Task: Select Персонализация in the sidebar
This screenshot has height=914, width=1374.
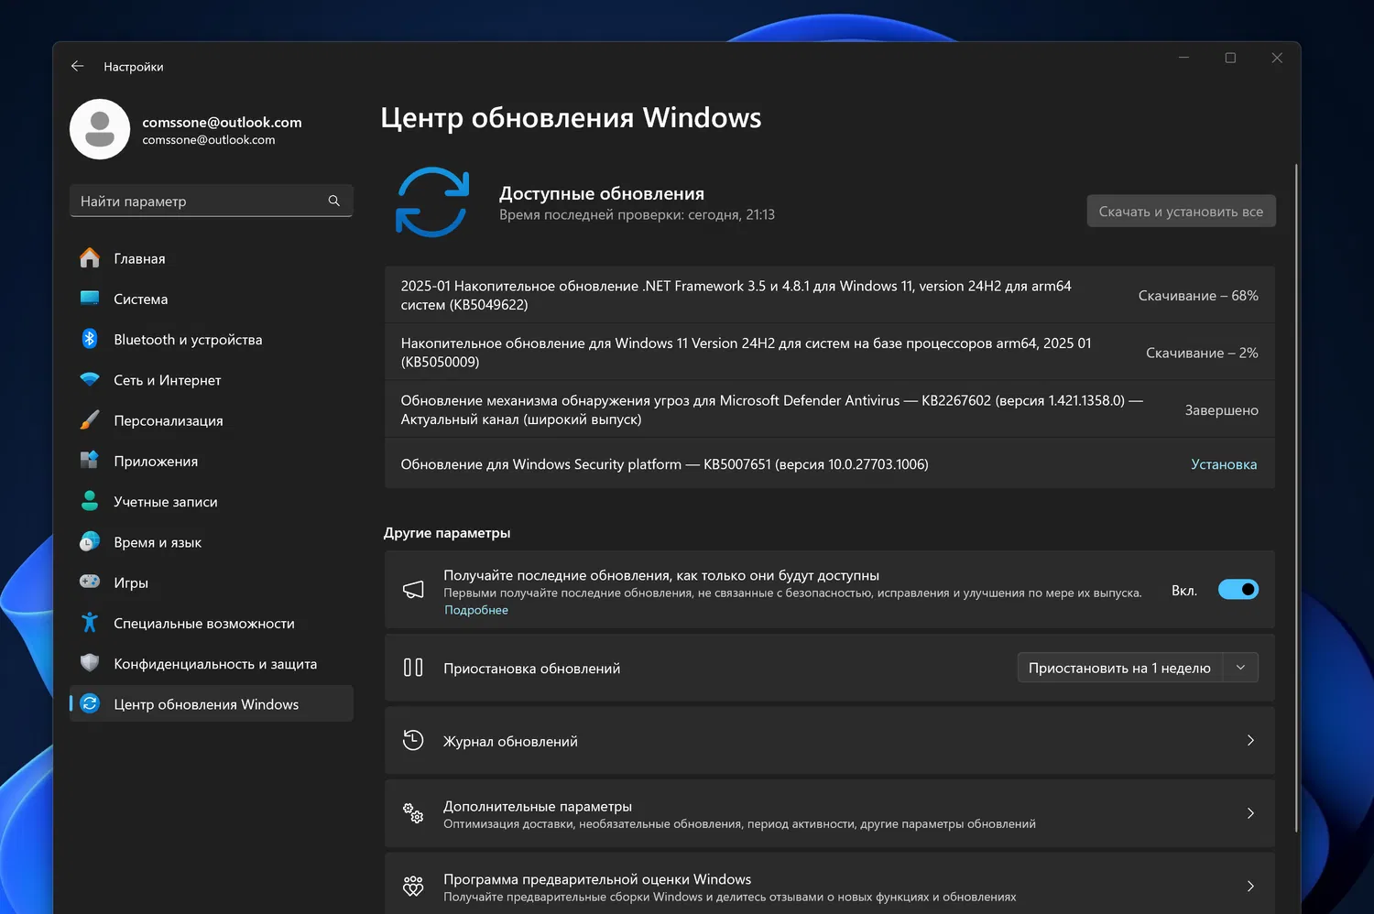Action: click(x=212, y=420)
